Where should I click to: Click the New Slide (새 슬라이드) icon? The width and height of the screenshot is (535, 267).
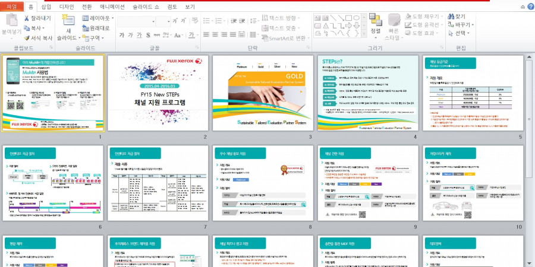(68, 20)
